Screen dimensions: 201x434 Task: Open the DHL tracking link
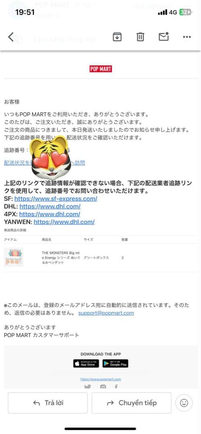50,207
